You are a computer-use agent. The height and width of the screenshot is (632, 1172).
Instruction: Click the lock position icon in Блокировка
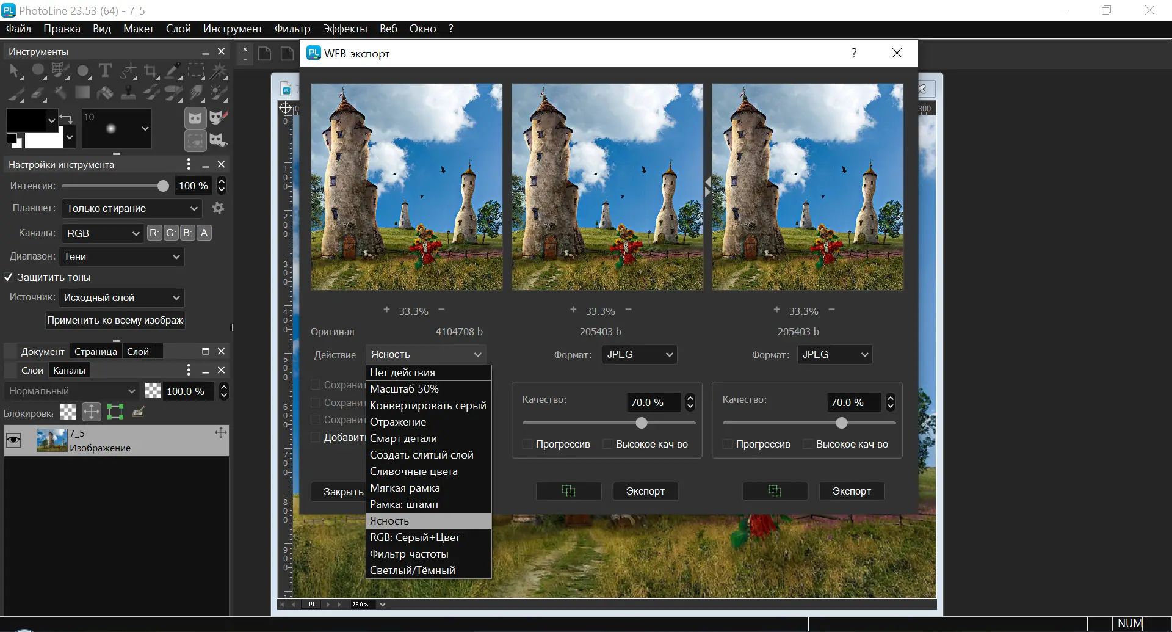click(92, 412)
